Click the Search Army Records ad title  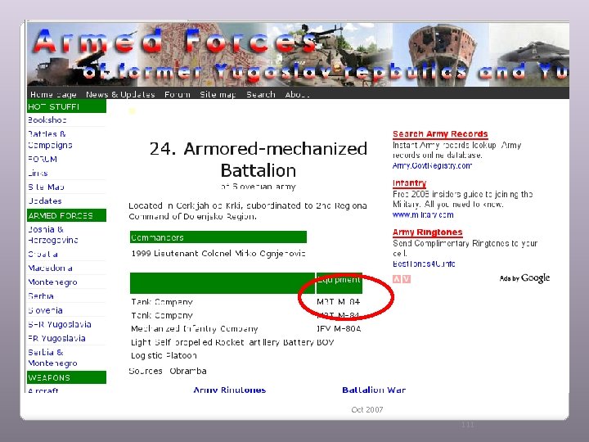(x=440, y=133)
